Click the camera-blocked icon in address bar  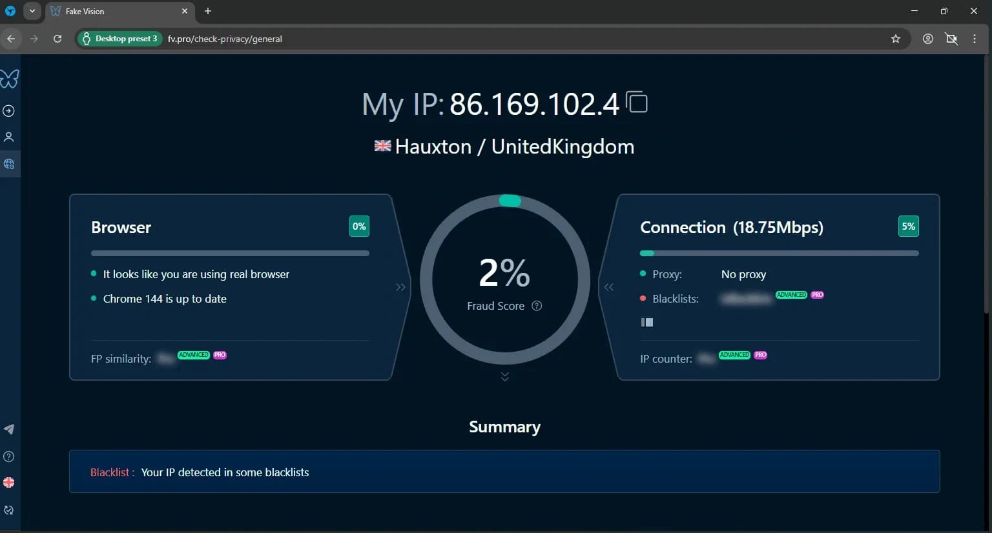click(951, 39)
